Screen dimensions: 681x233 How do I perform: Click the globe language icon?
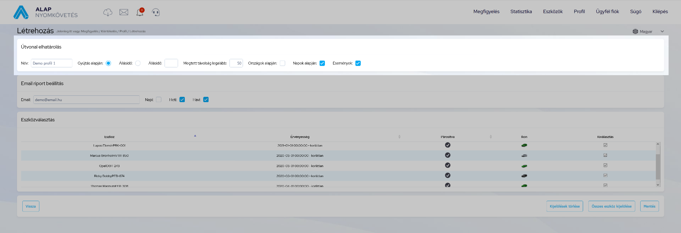(635, 32)
